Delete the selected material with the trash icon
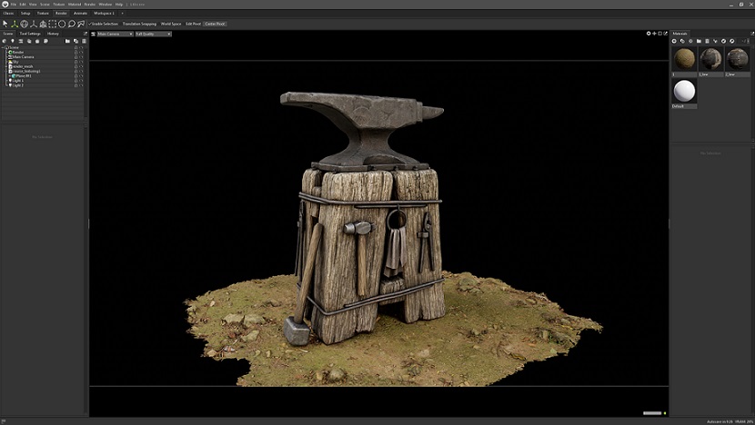Viewport: 755px width, 425px height. pos(707,41)
